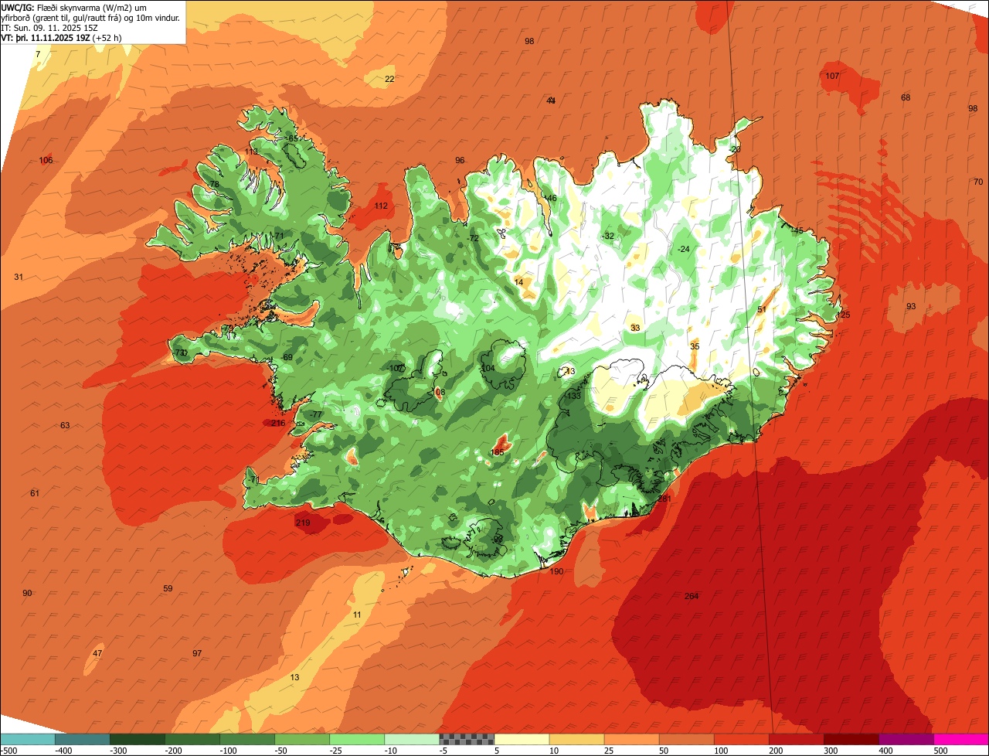Click the map value '146' on the map

[x=549, y=198]
